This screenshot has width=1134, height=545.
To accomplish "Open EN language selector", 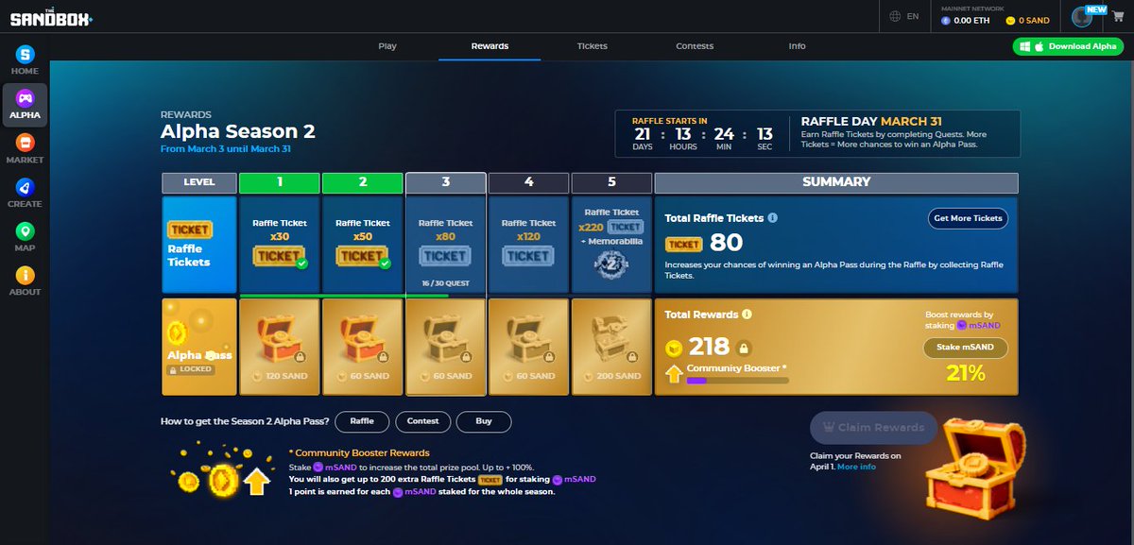I will (x=904, y=16).
